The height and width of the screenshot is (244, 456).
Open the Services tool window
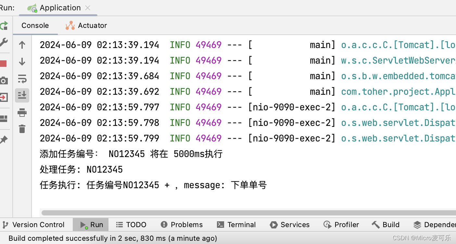pyautogui.click(x=290, y=225)
